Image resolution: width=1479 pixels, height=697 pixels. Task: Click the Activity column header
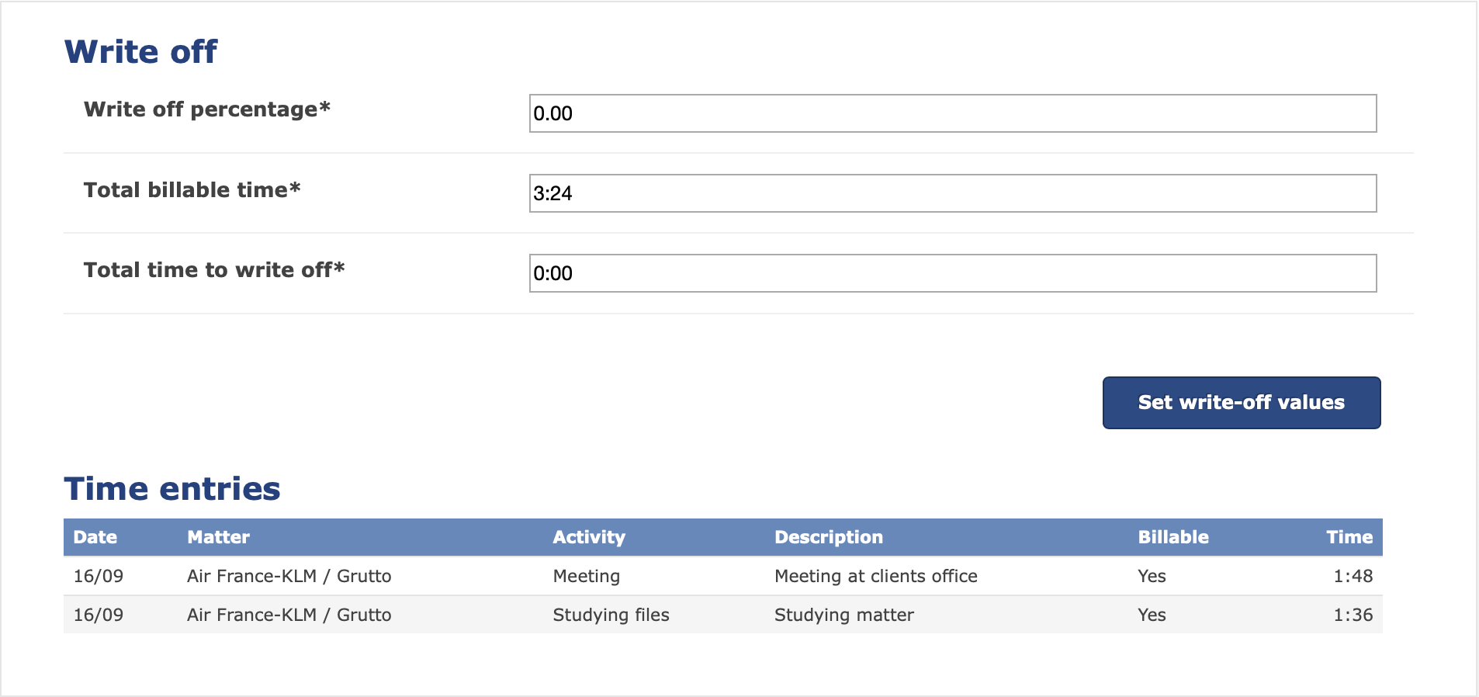pos(589,537)
